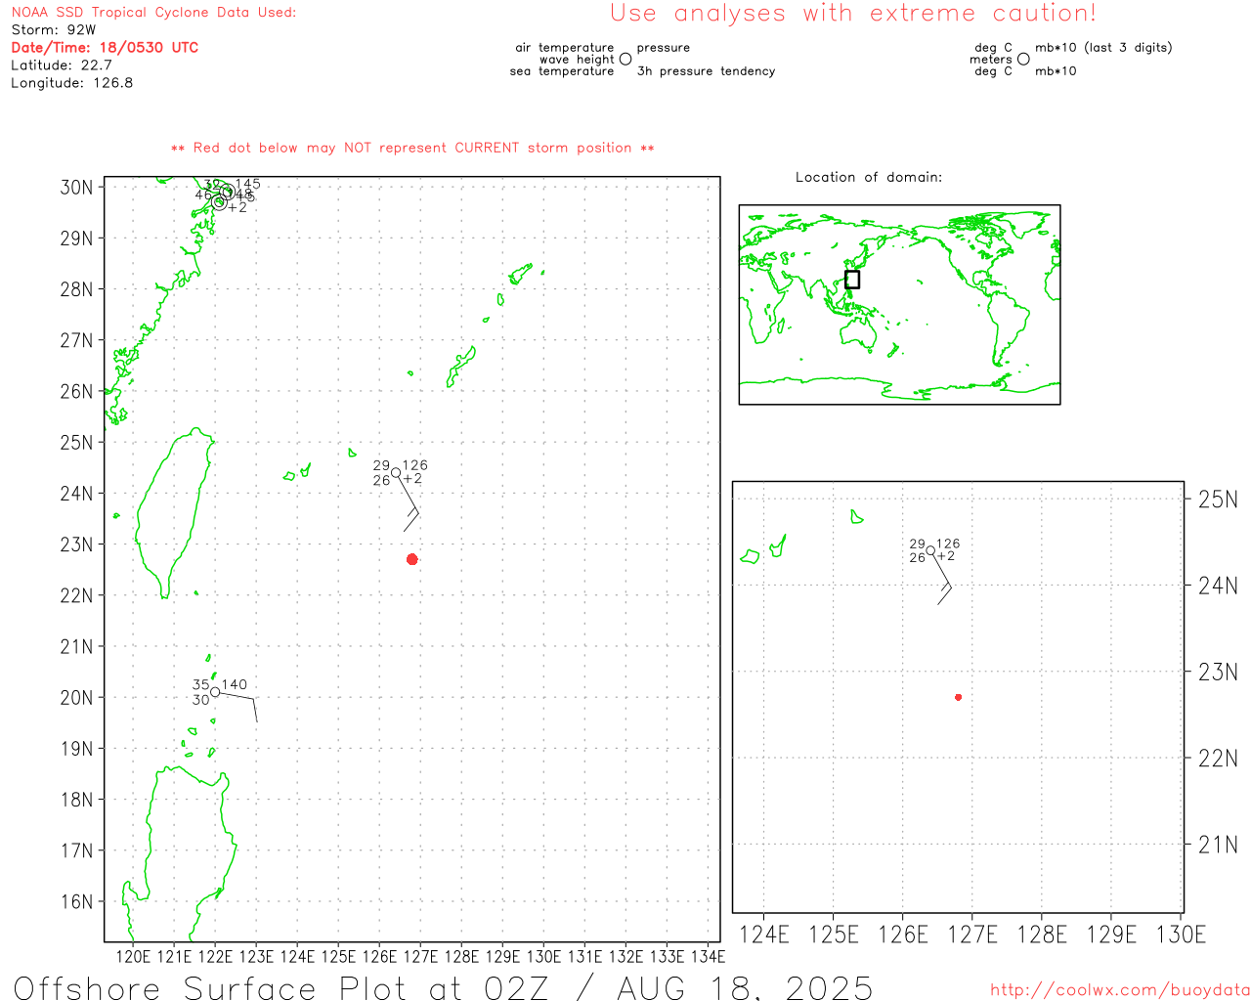Click the 'sea temperature' legend label
Screen dimensions: 1251x1001
click(562, 71)
